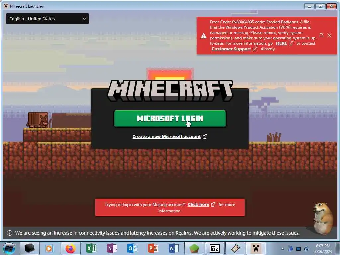Click the Realms connectivity issues notice text

[157, 233]
